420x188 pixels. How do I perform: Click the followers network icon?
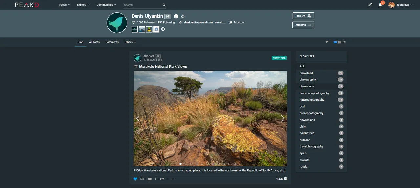click(x=133, y=22)
